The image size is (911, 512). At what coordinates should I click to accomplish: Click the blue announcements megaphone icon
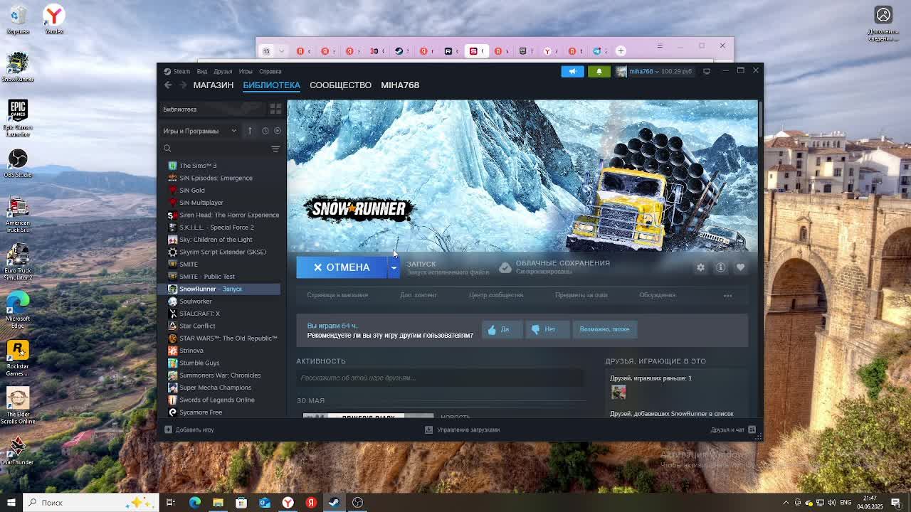point(572,71)
